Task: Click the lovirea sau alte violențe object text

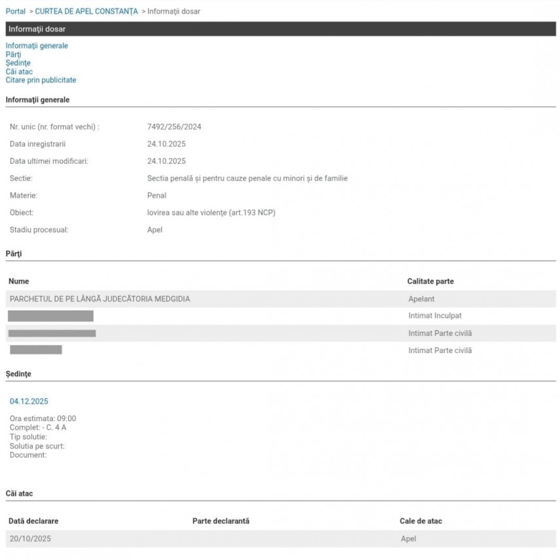Action: (x=211, y=213)
